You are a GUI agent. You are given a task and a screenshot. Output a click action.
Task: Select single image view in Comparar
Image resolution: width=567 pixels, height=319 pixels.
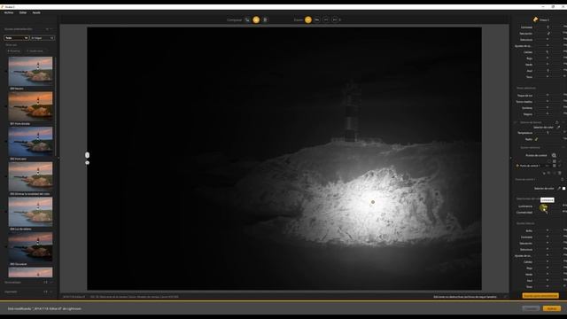247,19
